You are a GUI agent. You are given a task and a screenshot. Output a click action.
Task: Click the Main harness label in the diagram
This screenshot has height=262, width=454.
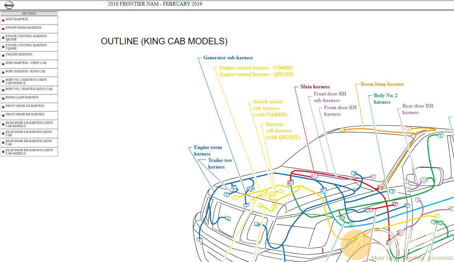point(315,87)
